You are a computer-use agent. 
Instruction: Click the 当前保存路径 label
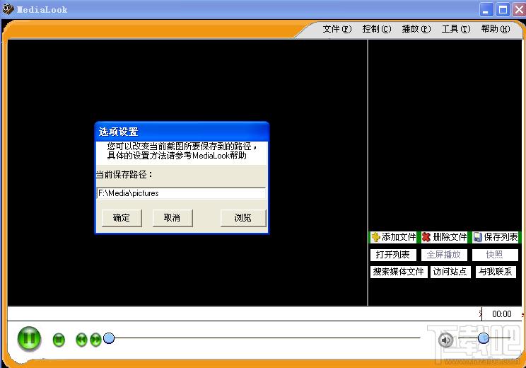(x=124, y=175)
